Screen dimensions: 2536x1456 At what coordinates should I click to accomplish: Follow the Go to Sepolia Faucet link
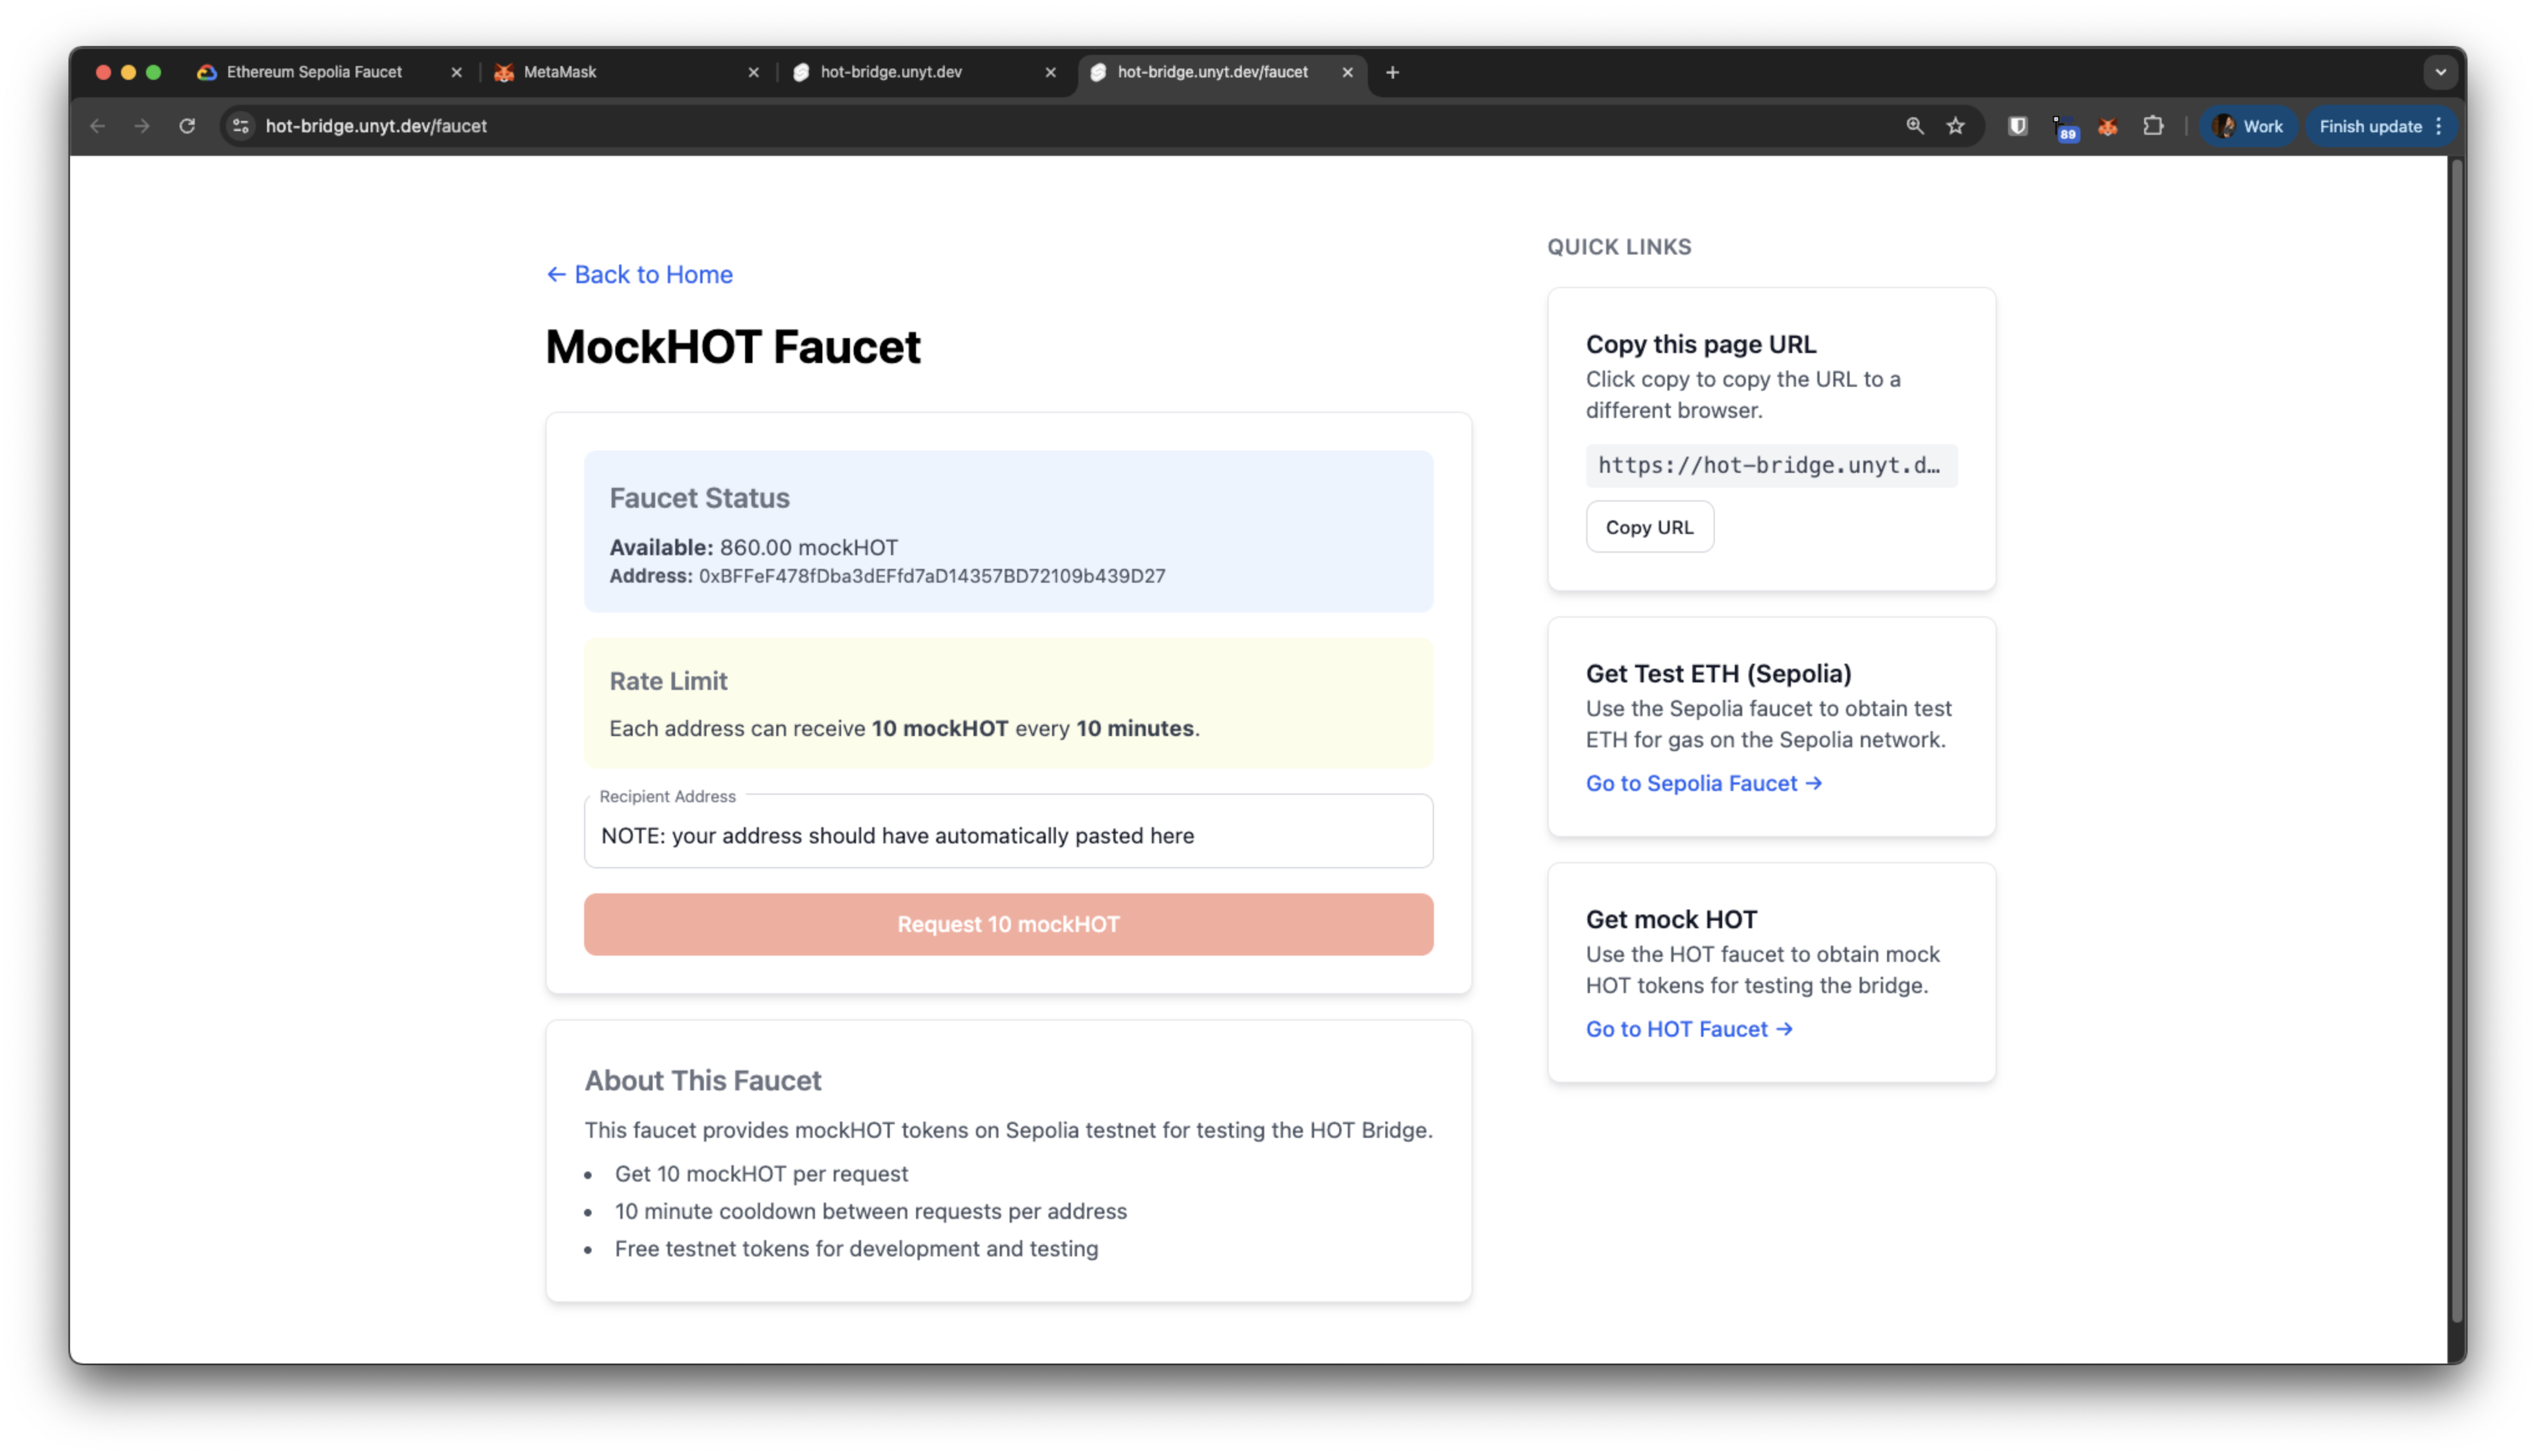(1703, 783)
